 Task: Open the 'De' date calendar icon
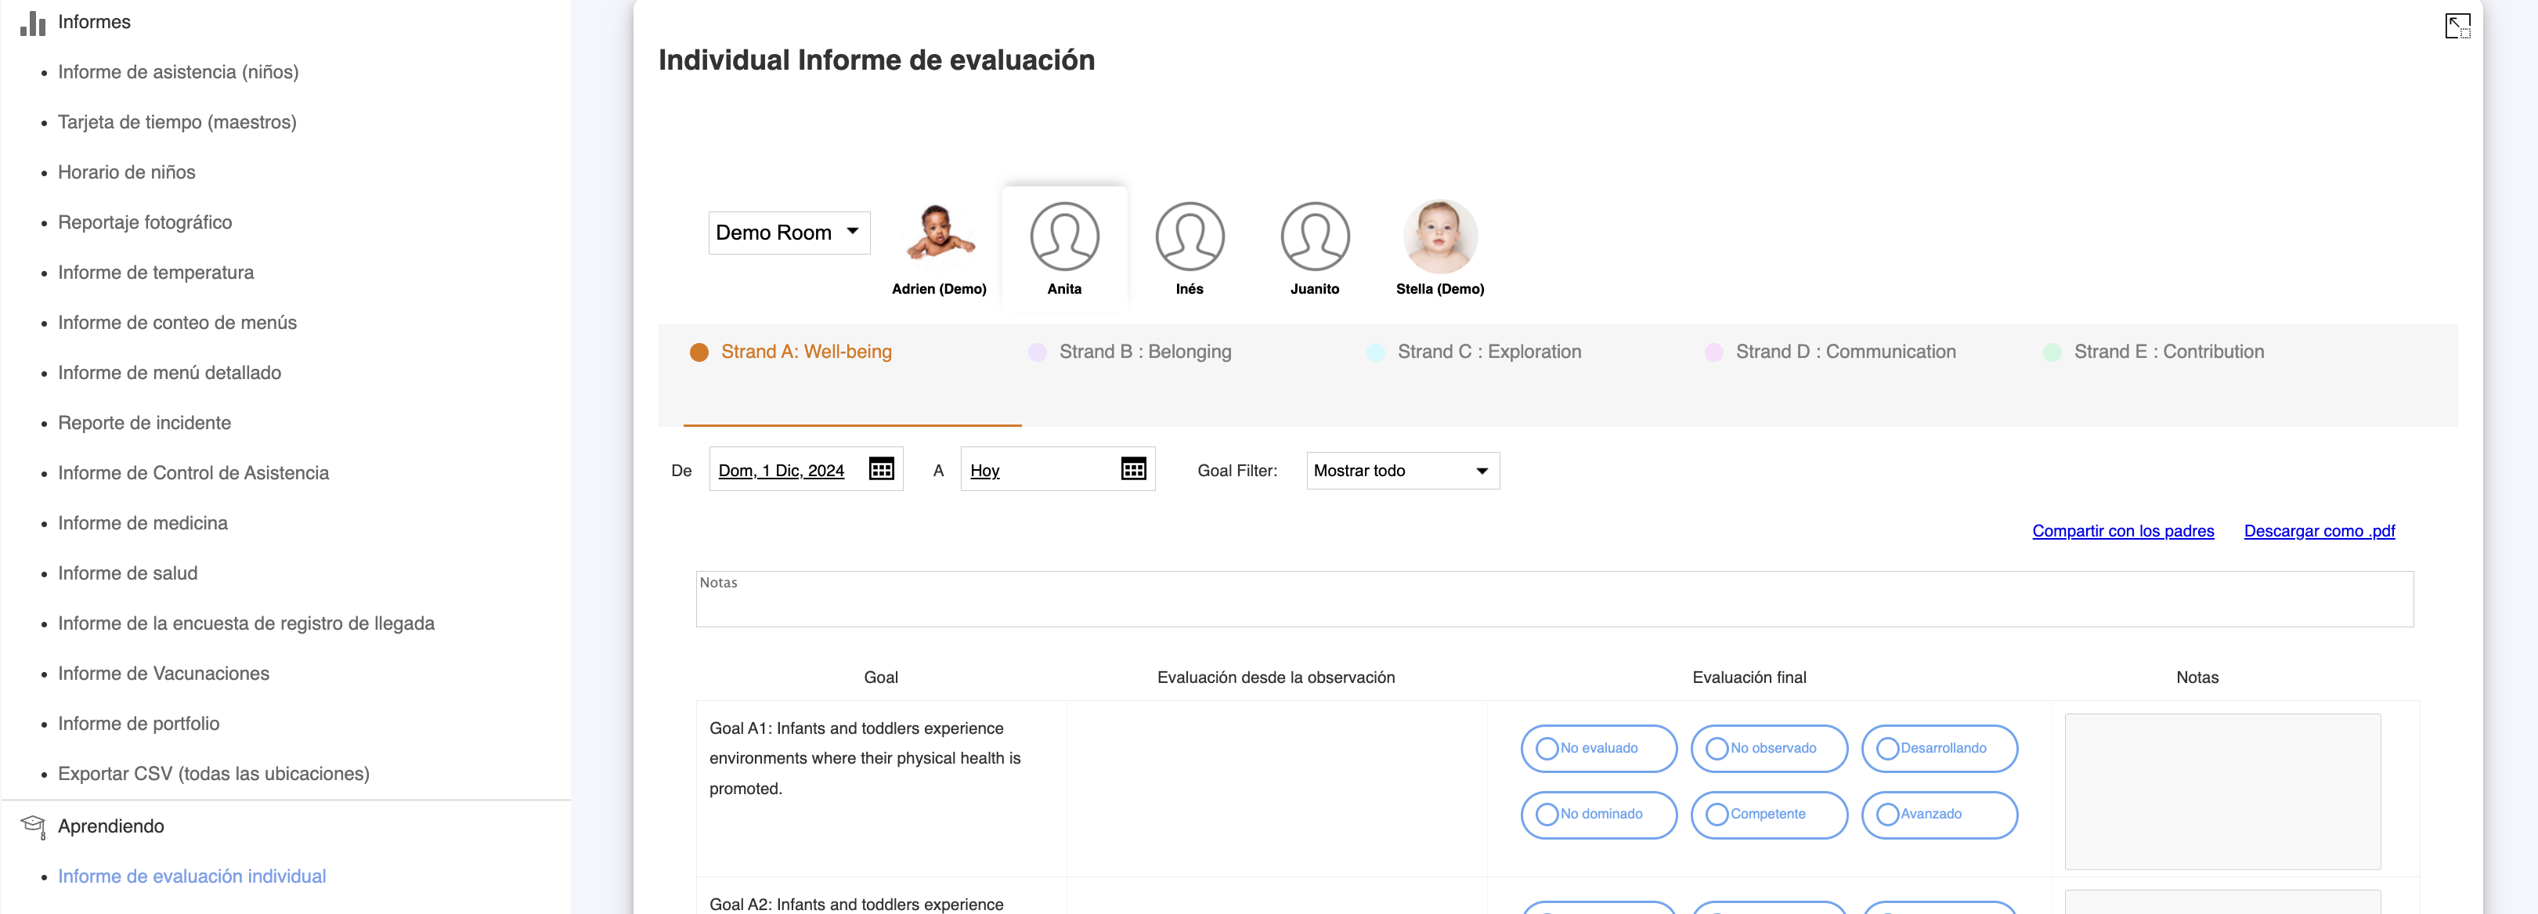click(881, 469)
